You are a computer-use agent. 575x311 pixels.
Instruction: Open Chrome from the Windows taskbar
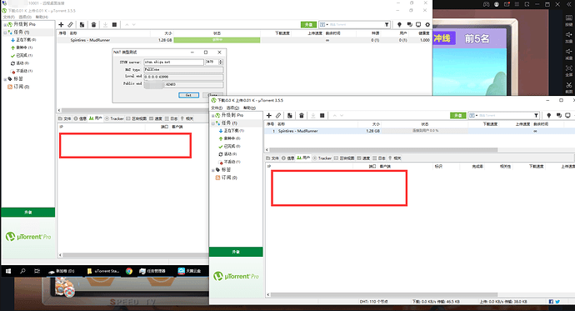point(129,271)
